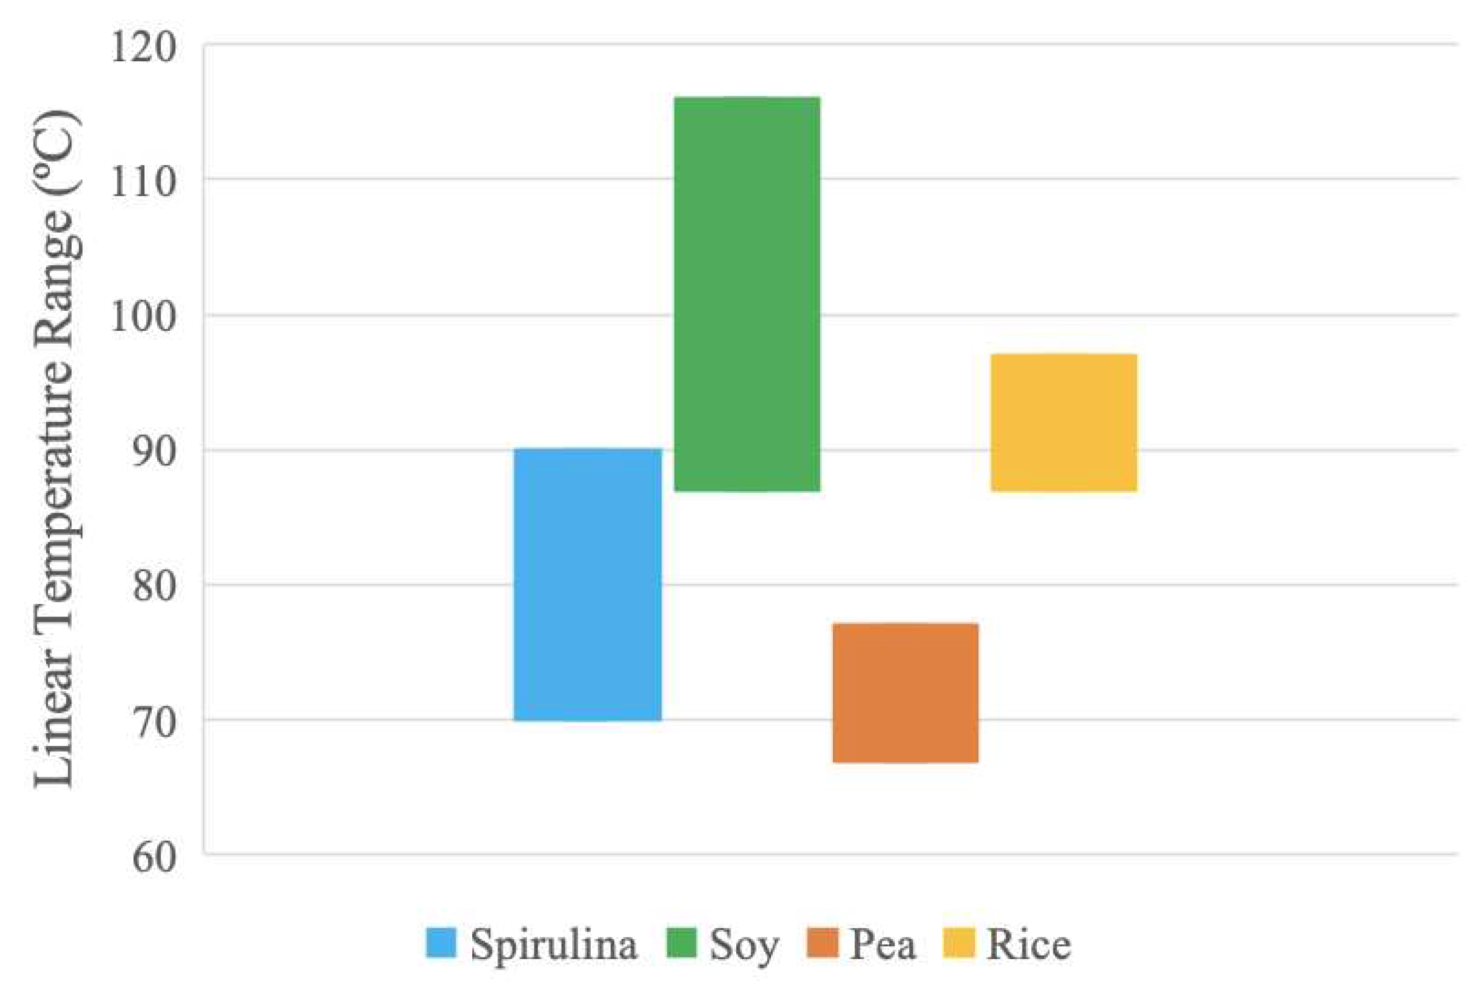Pick the yellow Rice legend swatch

pos(959,943)
